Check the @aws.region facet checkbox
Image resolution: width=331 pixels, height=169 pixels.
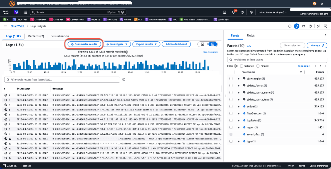click(231, 79)
